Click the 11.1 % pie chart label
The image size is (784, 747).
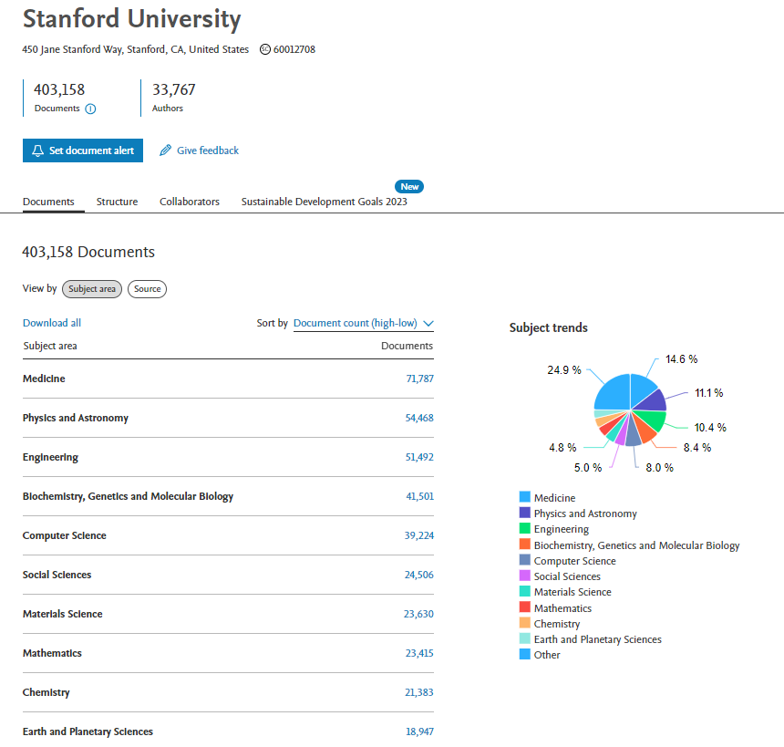709,393
